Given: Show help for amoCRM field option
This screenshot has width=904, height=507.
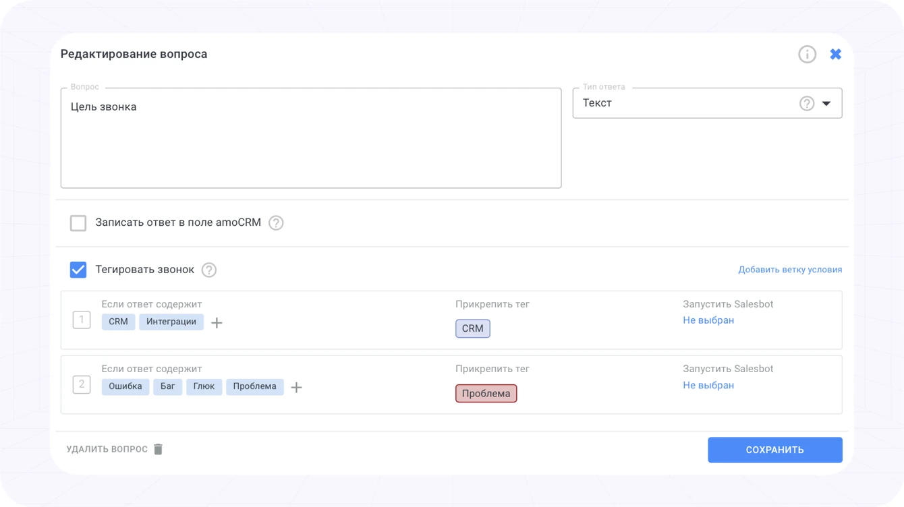Looking at the screenshot, I should (276, 223).
